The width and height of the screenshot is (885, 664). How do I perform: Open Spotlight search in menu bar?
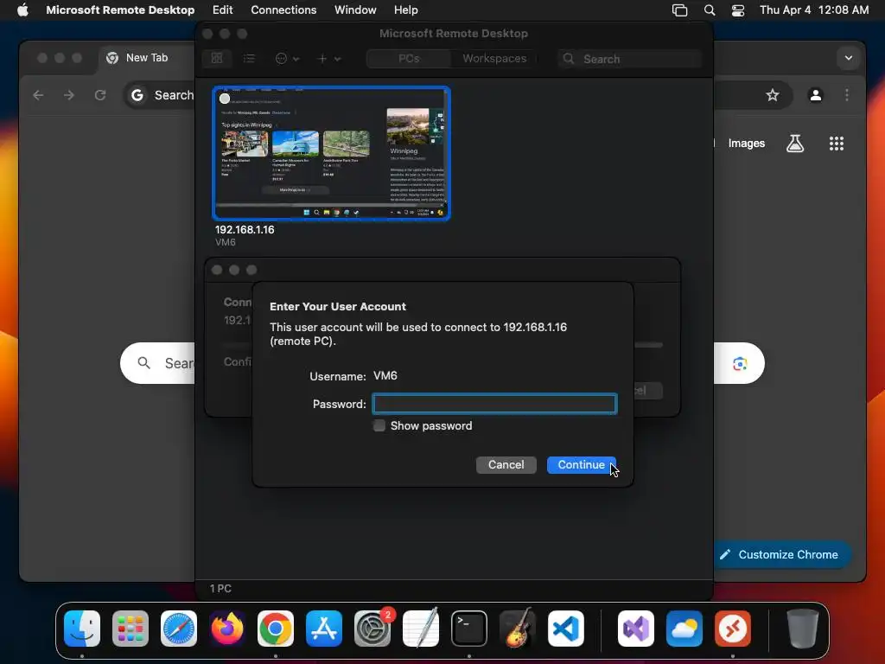tap(710, 10)
